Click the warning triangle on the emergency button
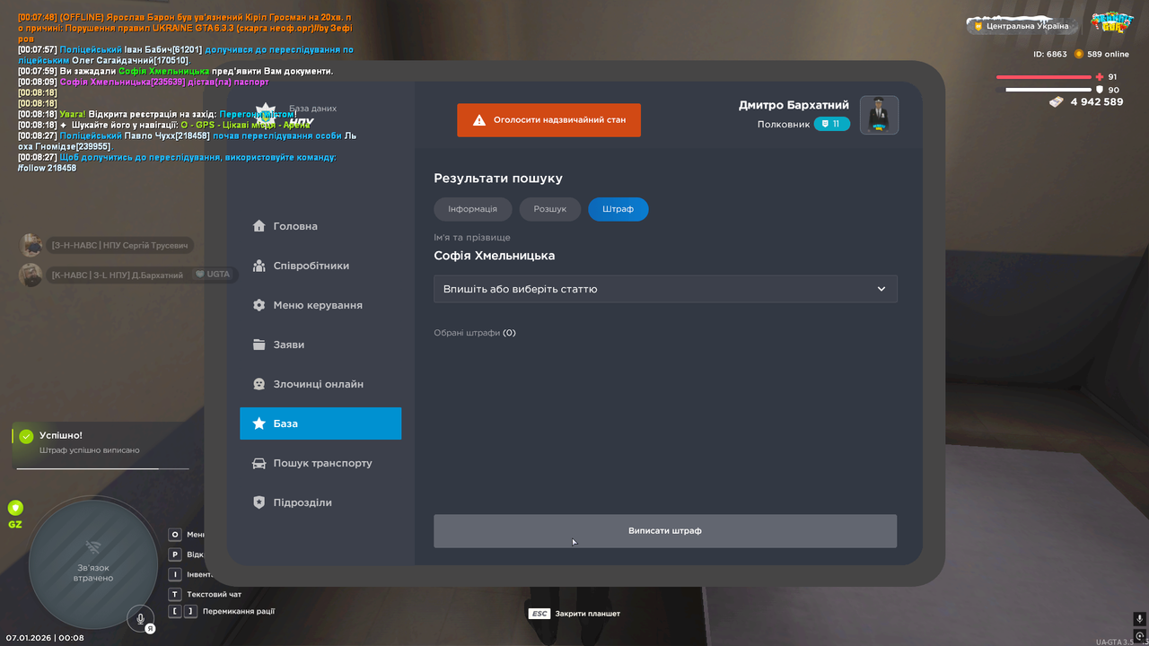Image resolution: width=1149 pixels, height=646 pixels. click(x=479, y=119)
